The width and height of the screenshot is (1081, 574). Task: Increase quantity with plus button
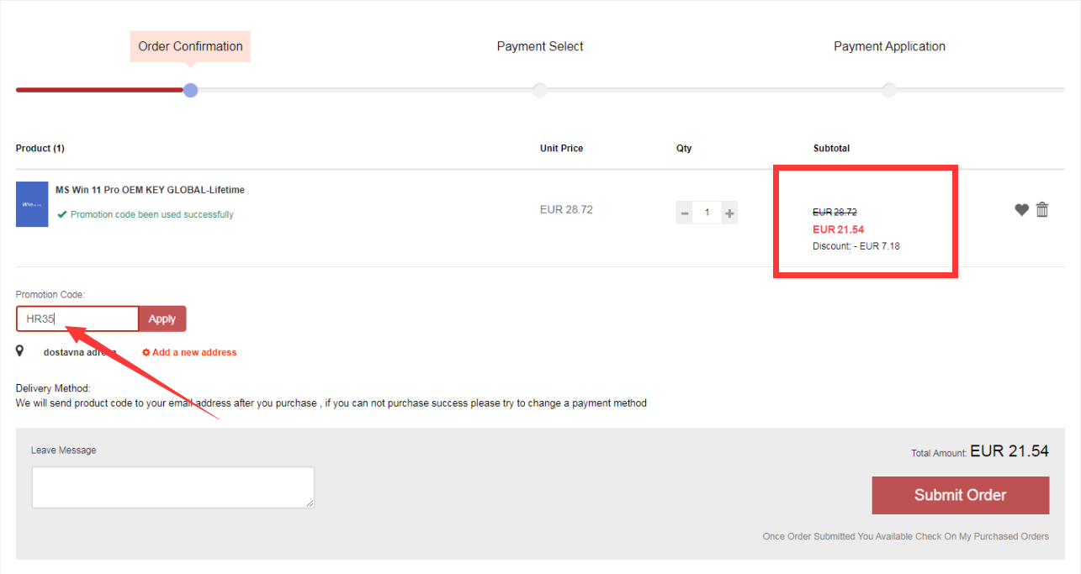click(729, 213)
